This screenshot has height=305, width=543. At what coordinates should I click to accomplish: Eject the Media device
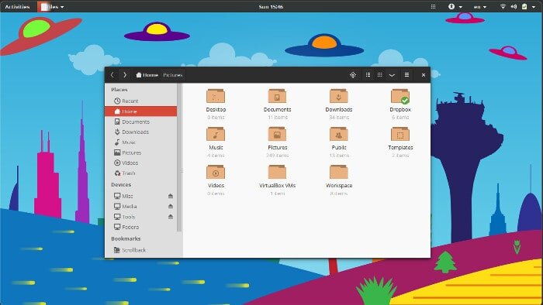(171, 207)
